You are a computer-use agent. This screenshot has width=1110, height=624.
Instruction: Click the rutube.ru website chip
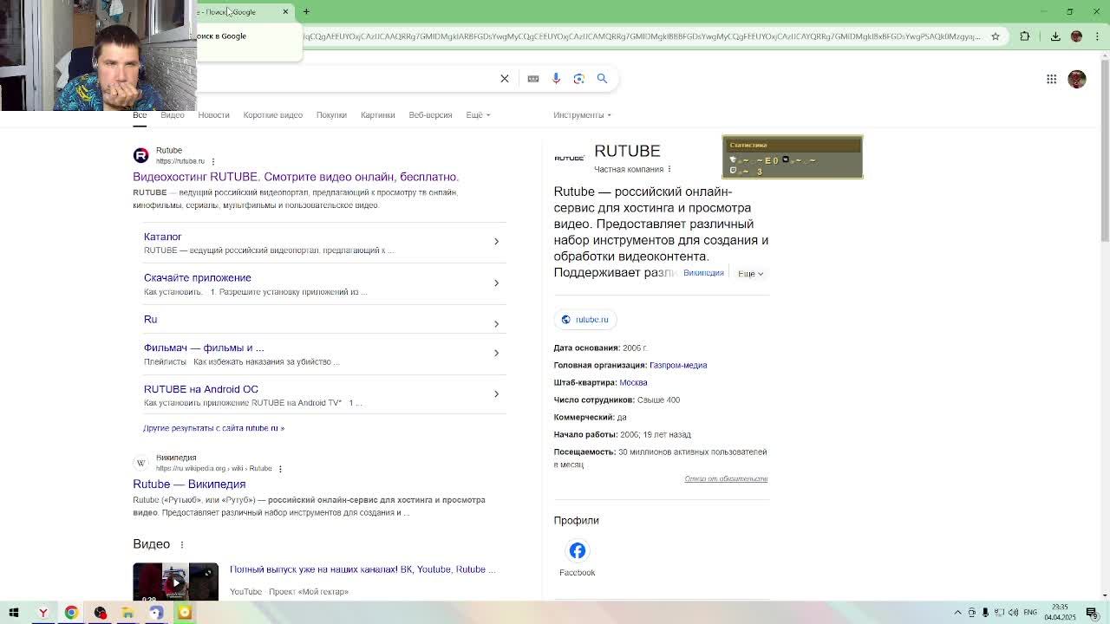(x=585, y=320)
